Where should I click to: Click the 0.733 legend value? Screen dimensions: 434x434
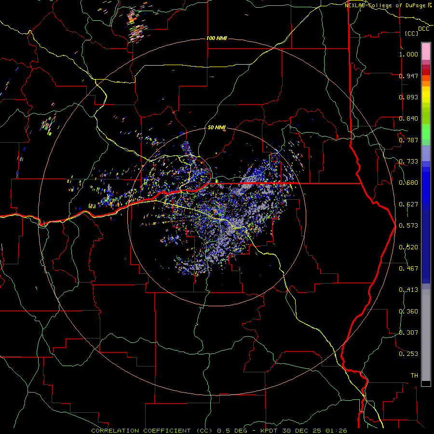pyautogui.click(x=408, y=162)
